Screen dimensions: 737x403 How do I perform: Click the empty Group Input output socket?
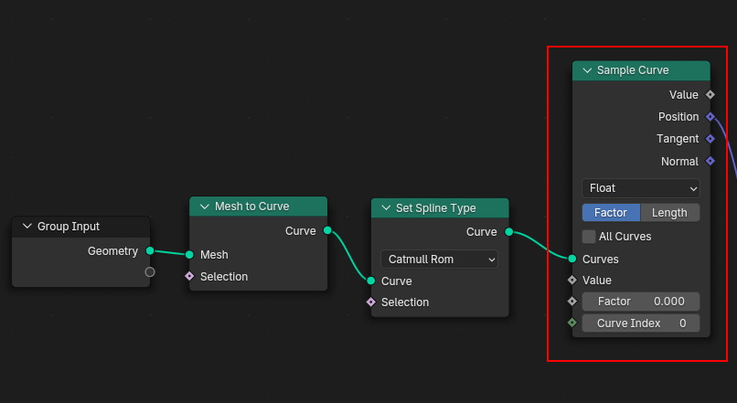(150, 272)
